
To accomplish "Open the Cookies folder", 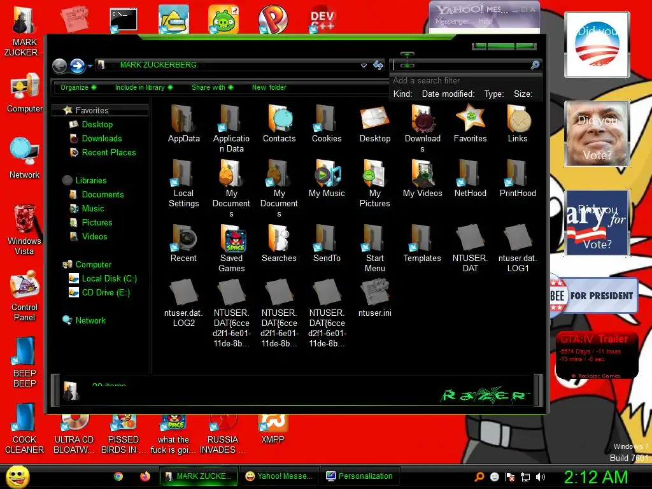I will point(327,124).
